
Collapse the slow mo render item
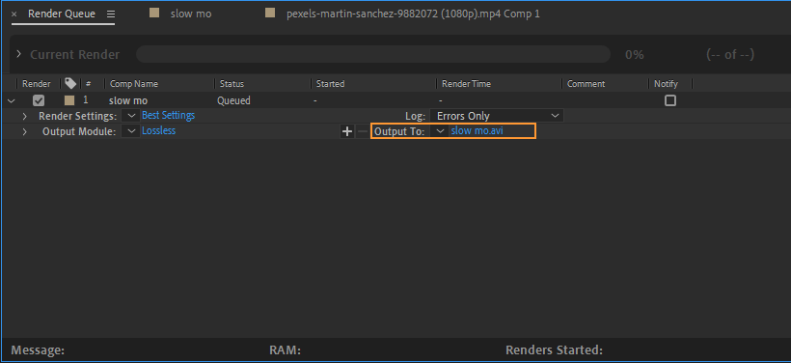(x=12, y=101)
